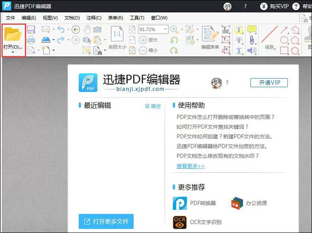Select the red pentagon polygon tool
Image resolution: width=312 pixels, height=233 pixels.
pos(295,40)
